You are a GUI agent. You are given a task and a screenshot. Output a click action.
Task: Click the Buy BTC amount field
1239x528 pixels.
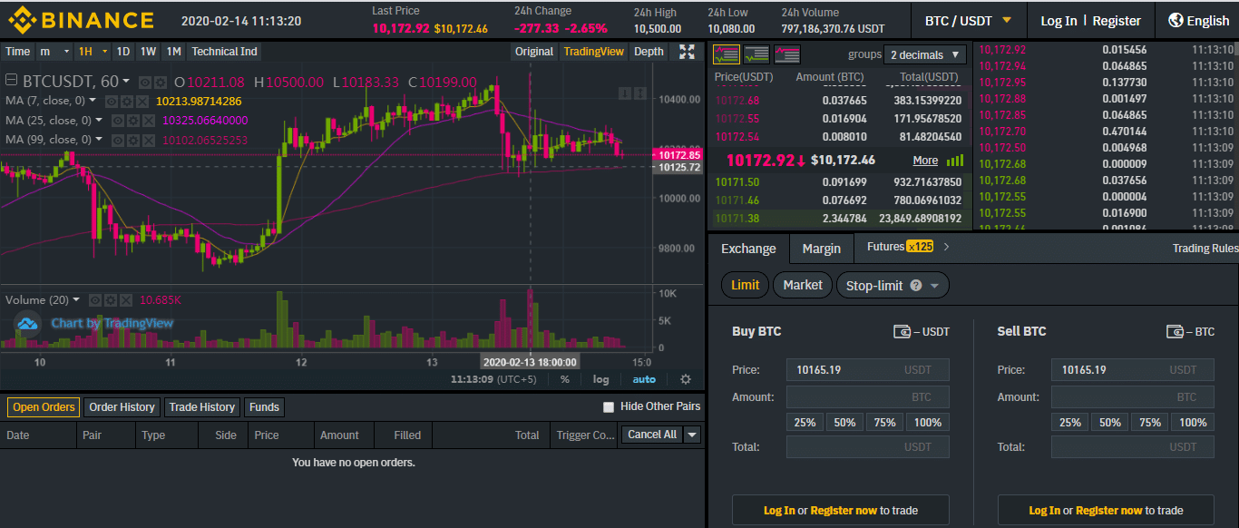[x=868, y=397]
